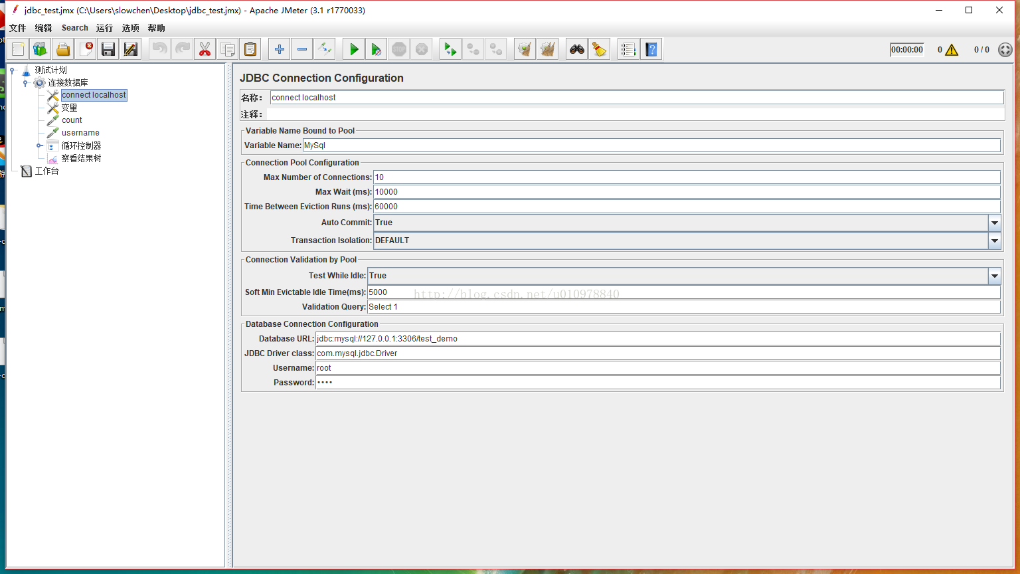
Task: Create a new test plan via toolbar
Action: tap(18, 49)
